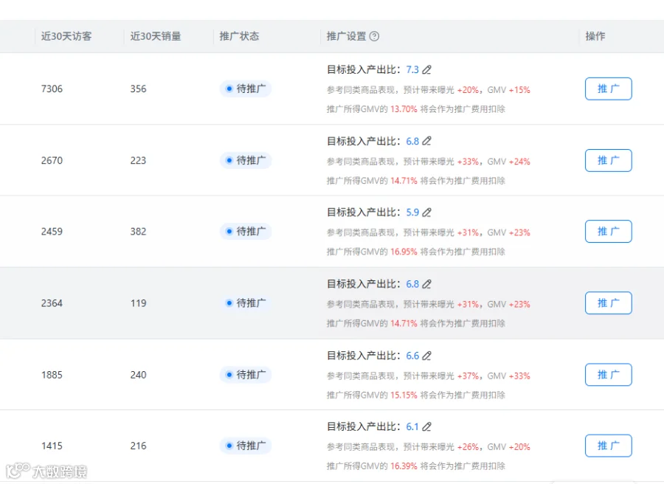
Task: Open help icon next to 推广设置
Action: click(374, 36)
